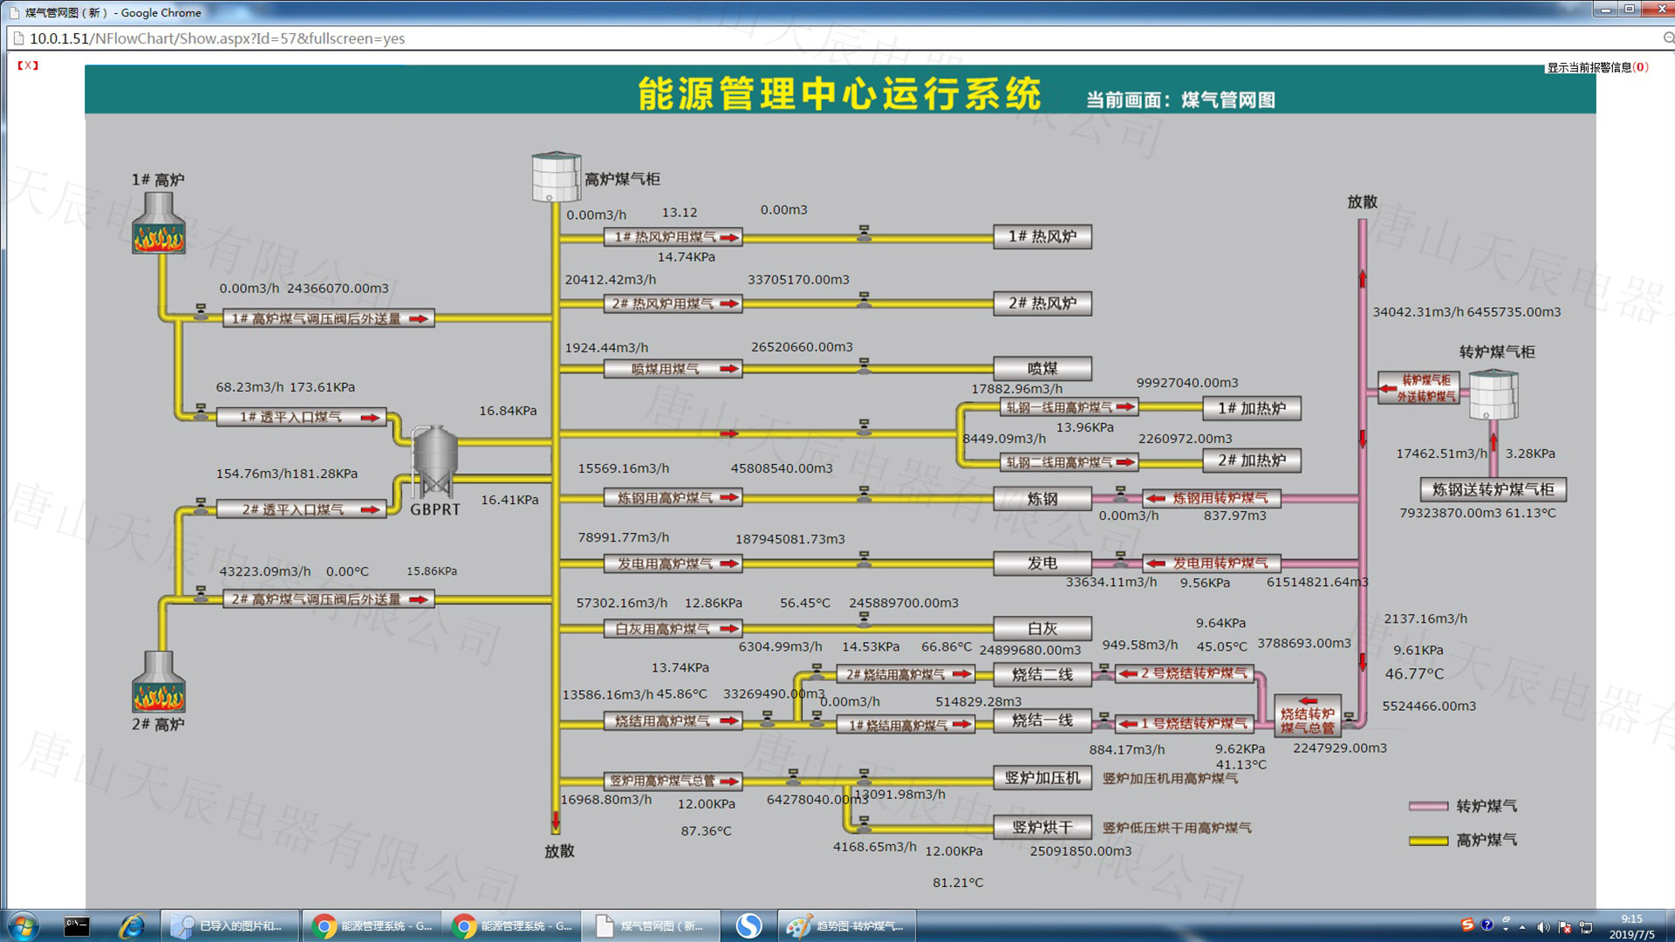The width and height of the screenshot is (1675, 942).
Task: Open the Sogou icon on the taskbar
Action: coord(749,925)
